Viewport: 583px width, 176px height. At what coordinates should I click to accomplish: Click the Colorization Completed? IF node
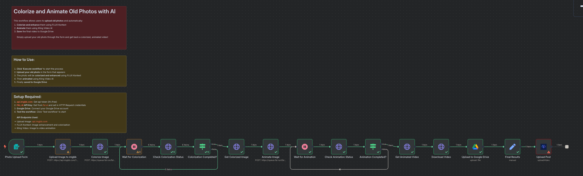[202, 147]
